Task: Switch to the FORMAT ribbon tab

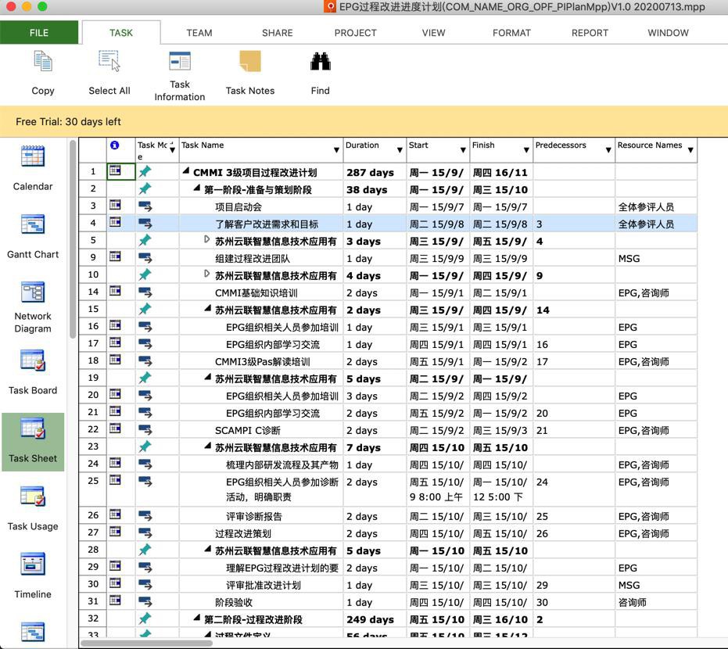Action: [511, 33]
